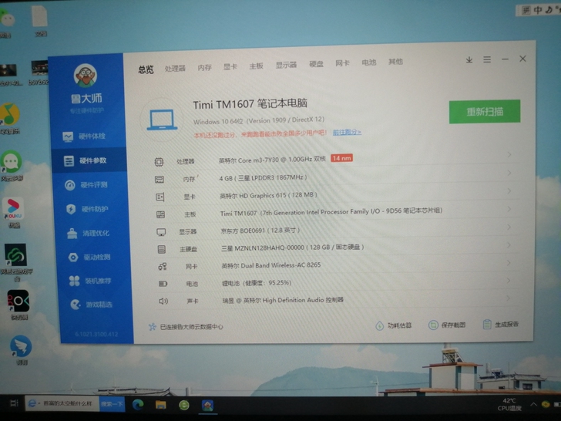Switch to the 其他 tab

(x=396, y=62)
